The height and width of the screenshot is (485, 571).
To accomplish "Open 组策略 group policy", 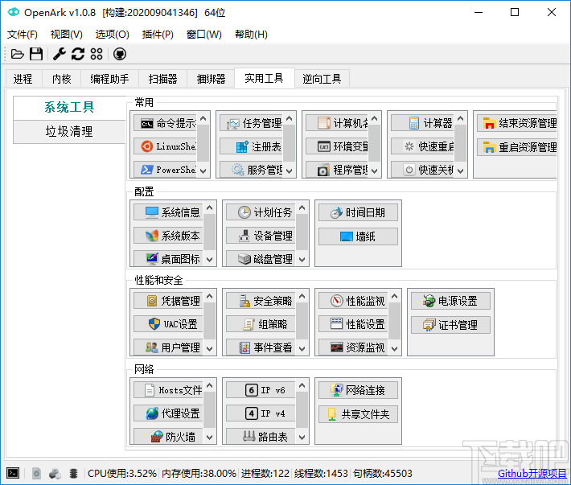I will coord(261,324).
